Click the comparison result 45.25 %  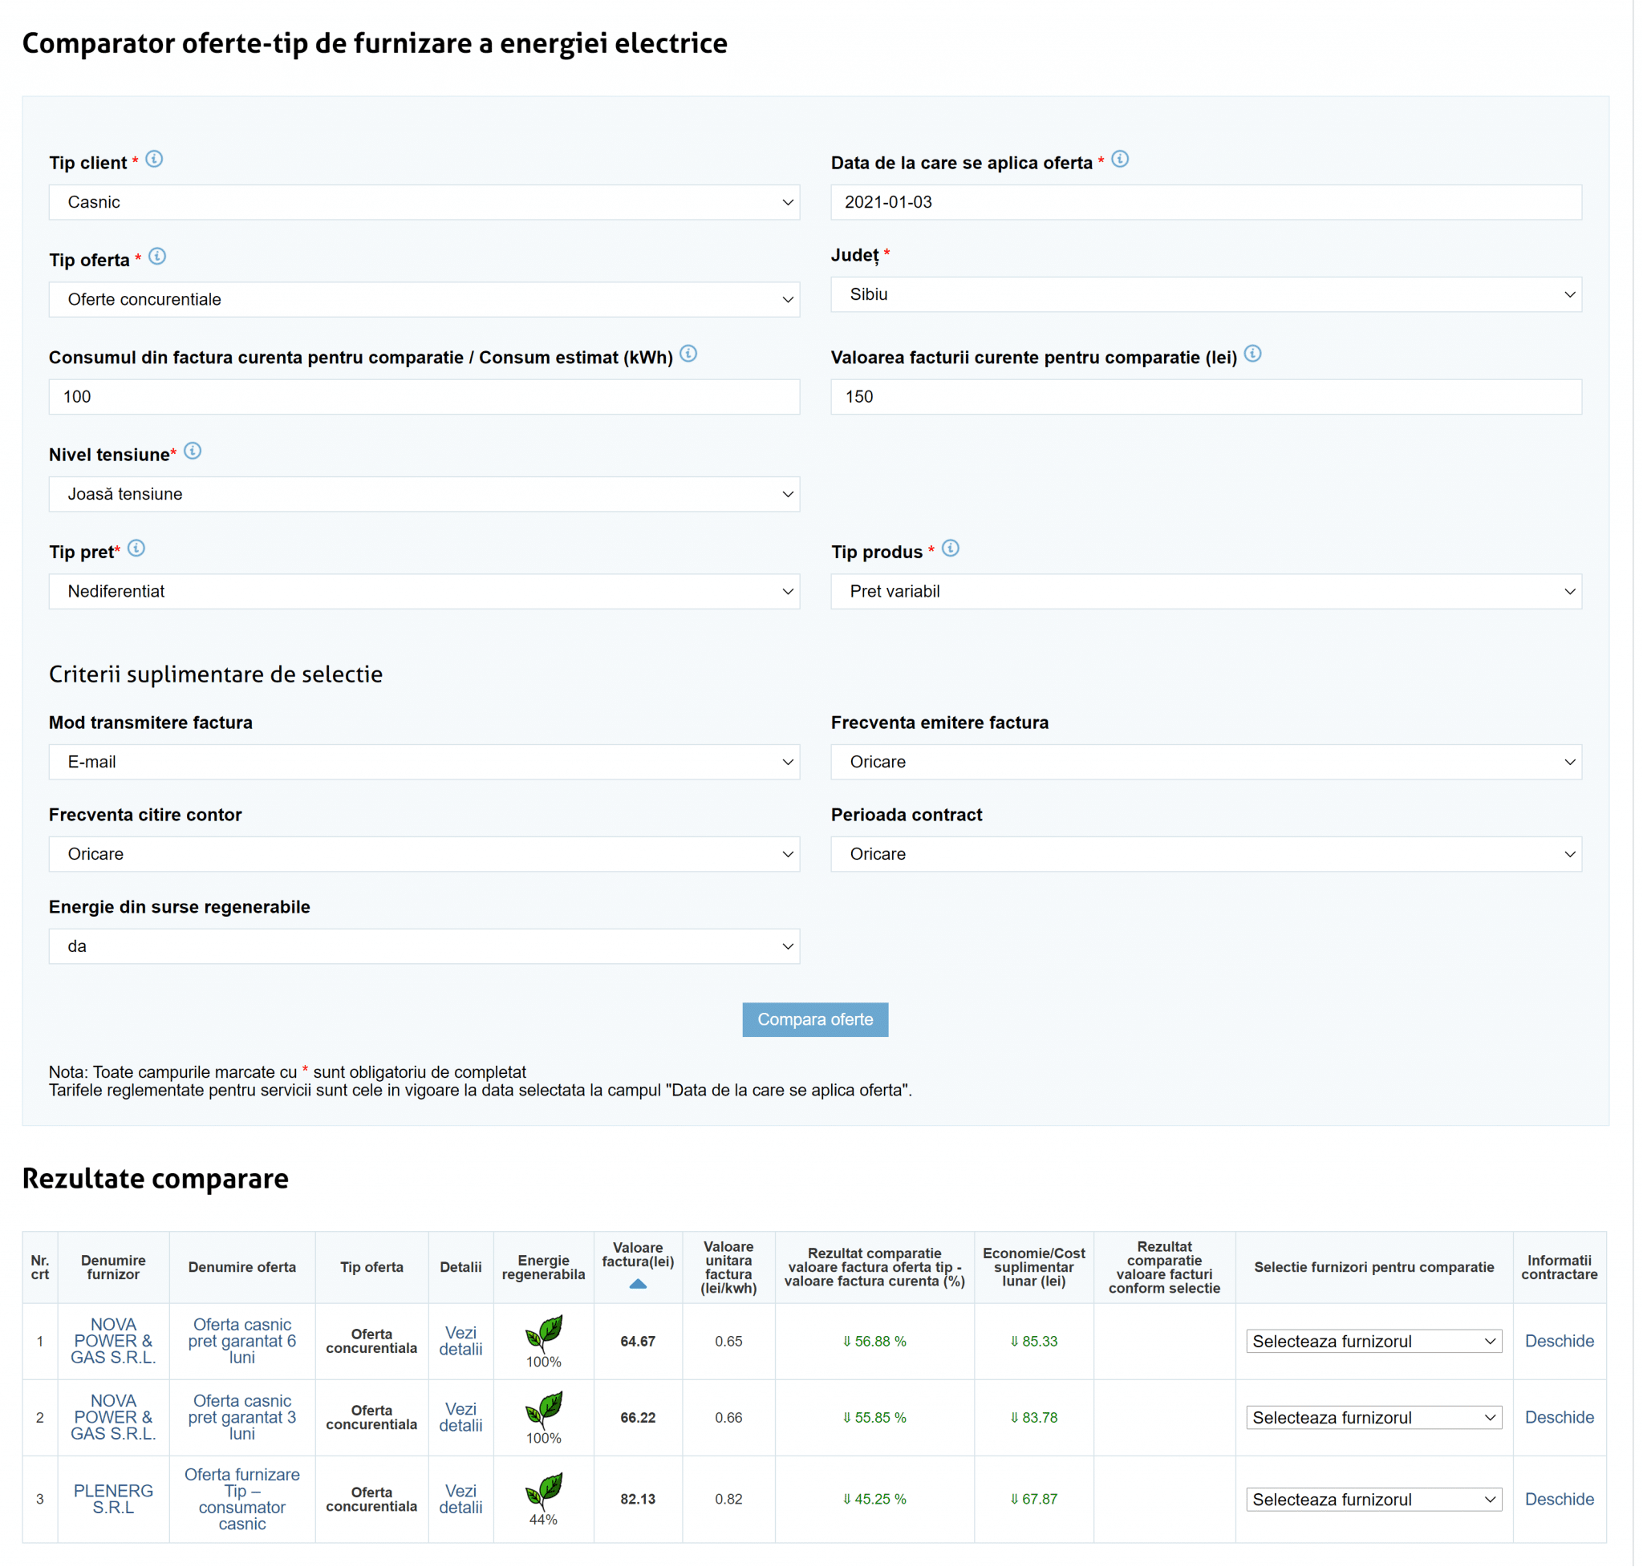point(874,1500)
